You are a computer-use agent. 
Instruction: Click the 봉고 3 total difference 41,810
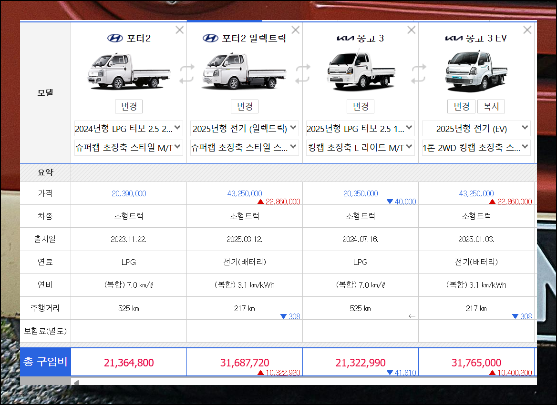[x=402, y=372]
